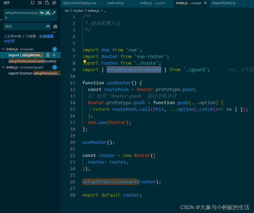The width and height of the screenshot is (254, 213).
Task: Click 'routes: routes,' on line 23
Action: (x=108, y=162)
